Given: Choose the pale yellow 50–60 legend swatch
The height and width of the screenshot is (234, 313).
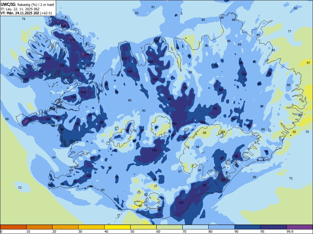Looking at the screenshot, I should (x=143, y=227).
